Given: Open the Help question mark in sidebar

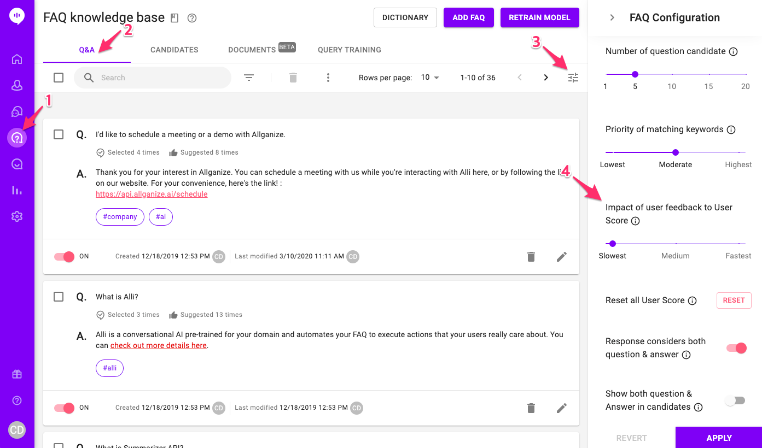Looking at the screenshot, I should pos(17,400).
